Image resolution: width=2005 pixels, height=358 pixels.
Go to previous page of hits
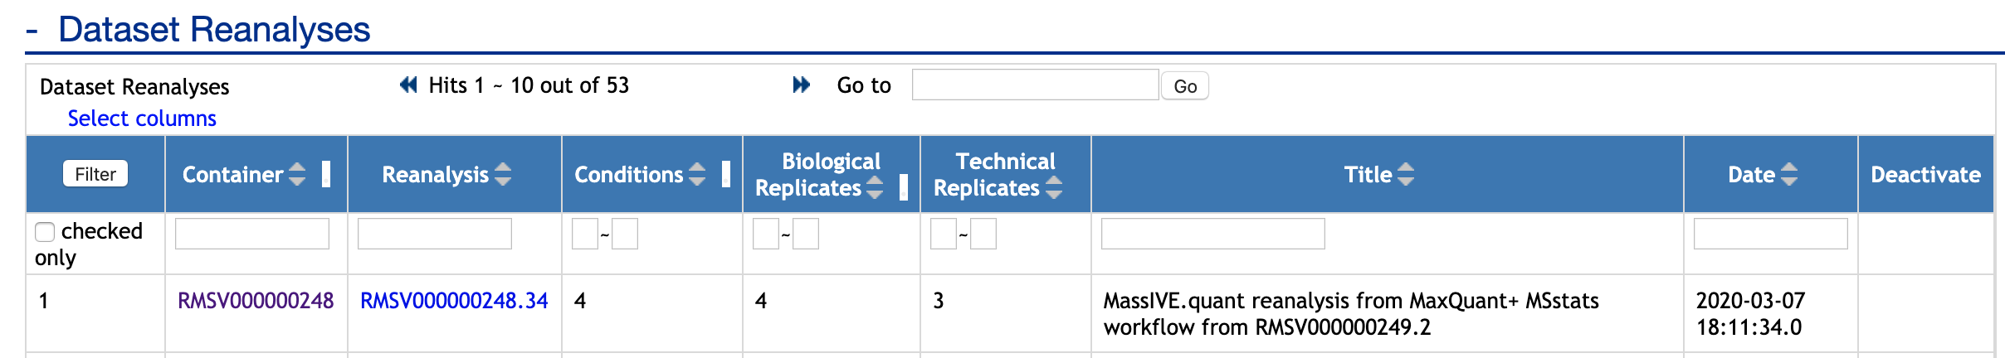pos(408,85)
